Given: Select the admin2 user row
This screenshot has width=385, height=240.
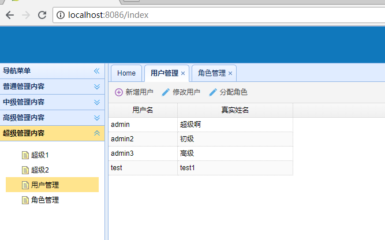Looking at the screenshot, I should point(201,139).
